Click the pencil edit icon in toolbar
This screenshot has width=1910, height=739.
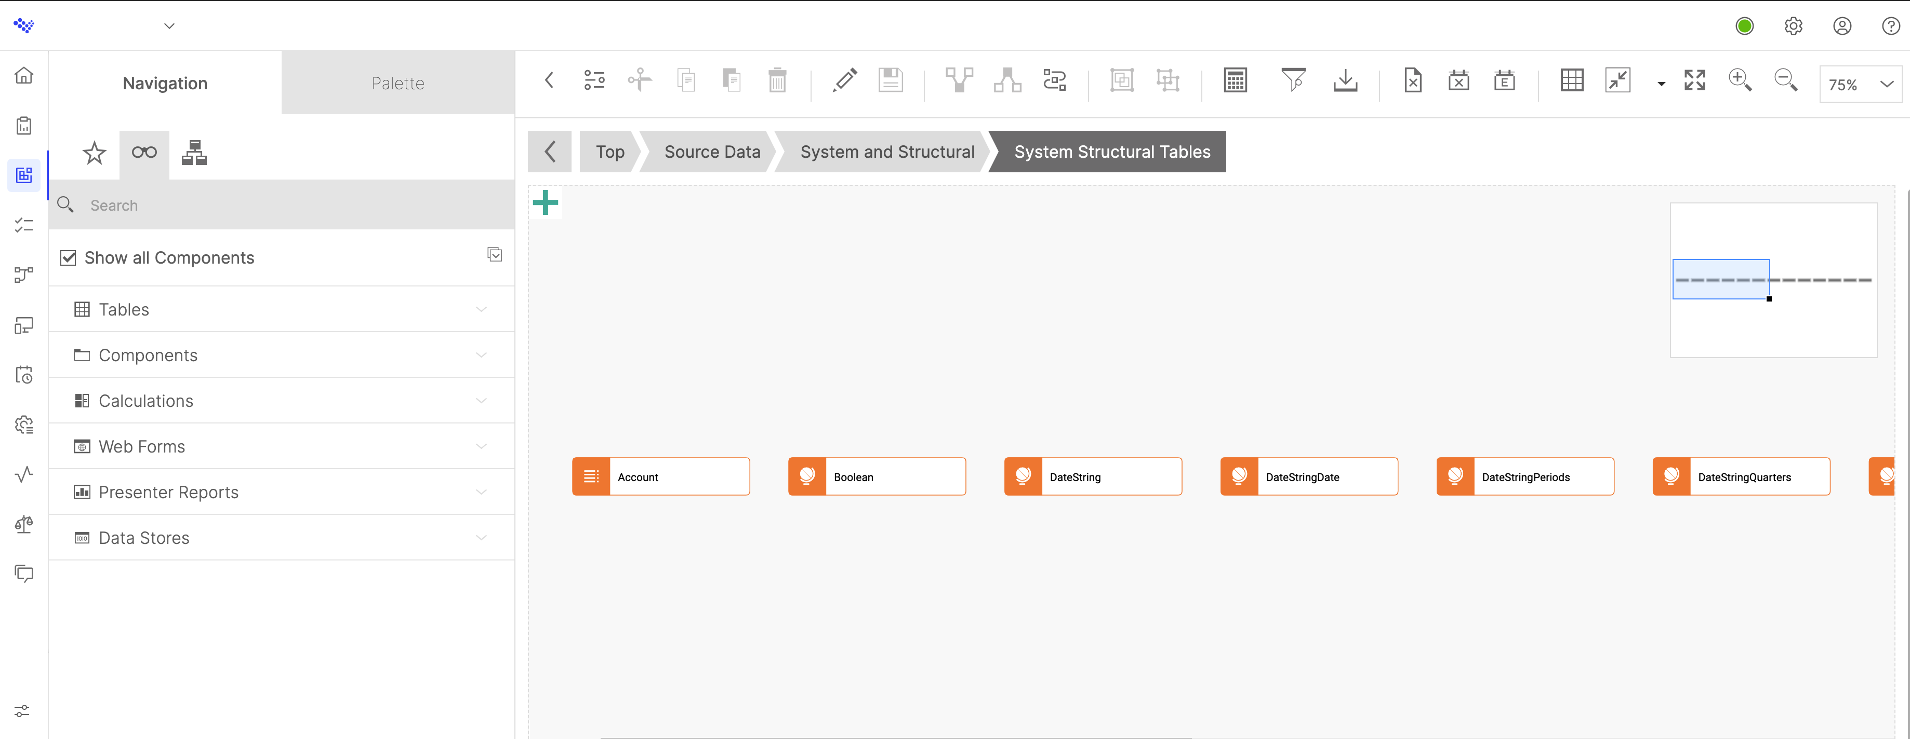tap(844, 80)
